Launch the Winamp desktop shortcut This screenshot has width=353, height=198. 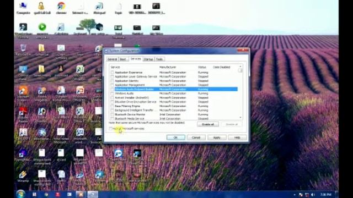[23, 176]
